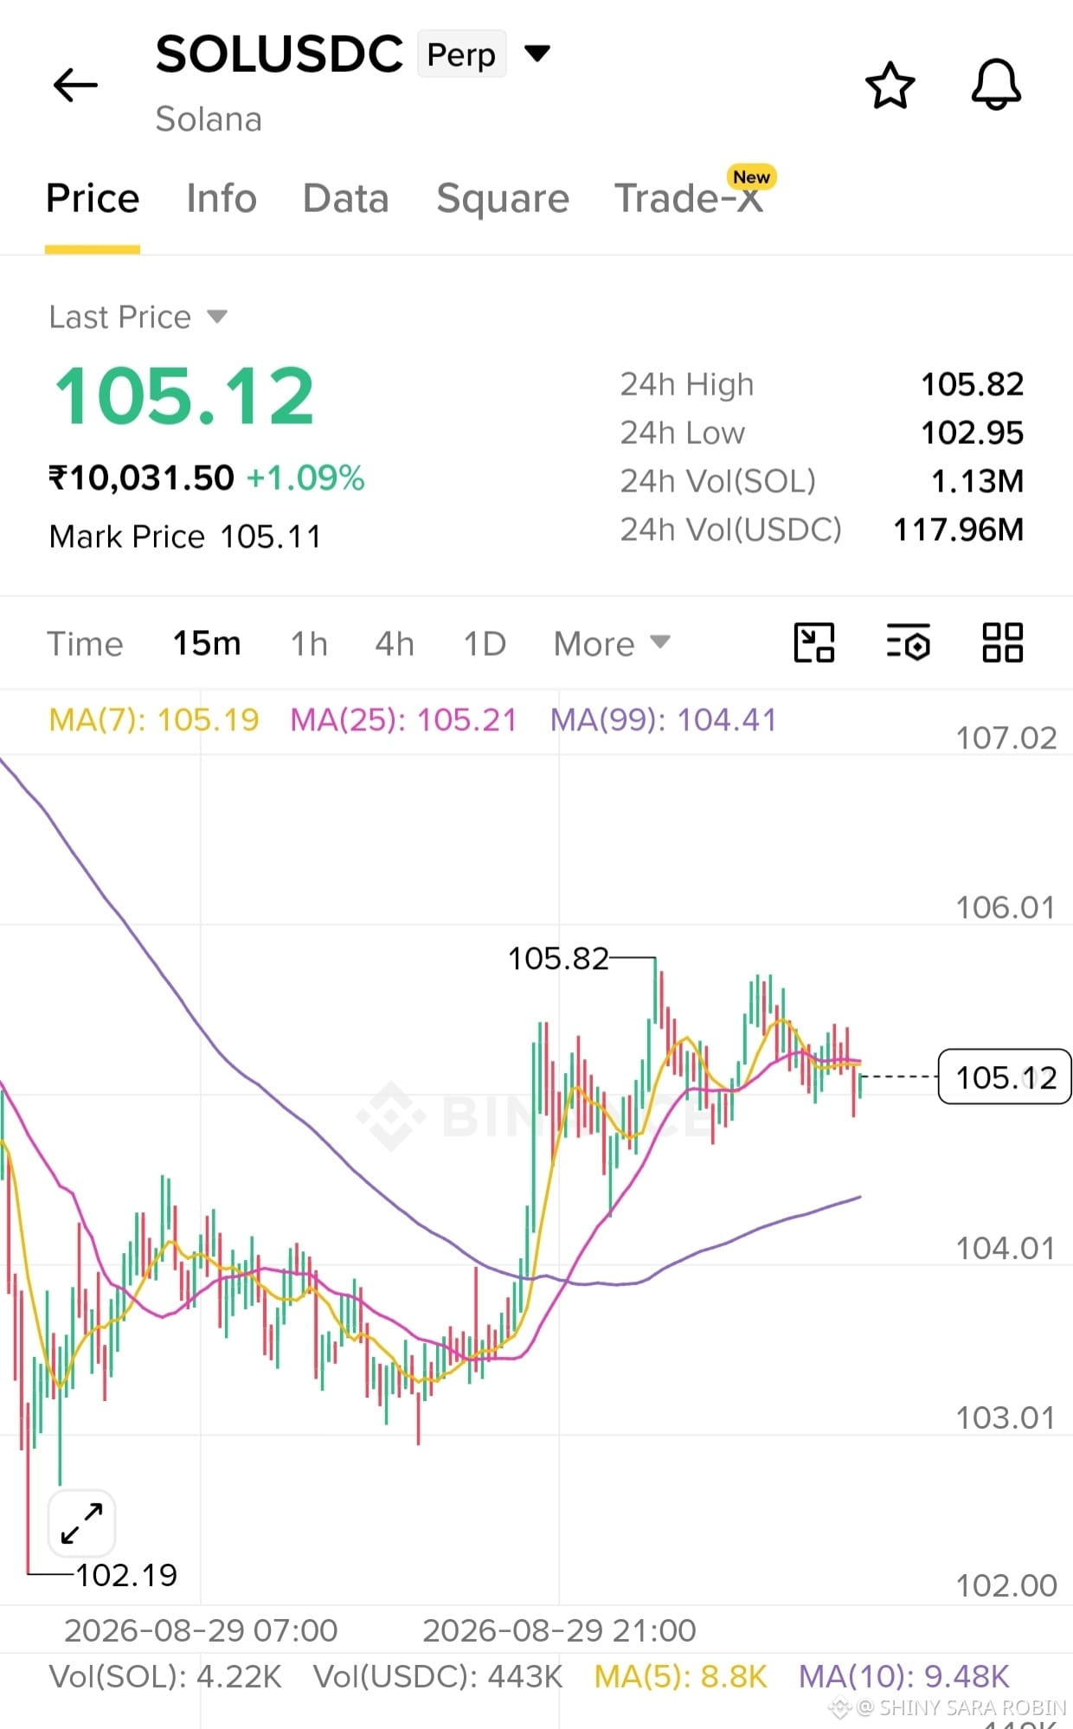1073x1729 pixels.
Task: Tap the 24h Vol(USDC) value 117.96M
Action: (958, 530)
